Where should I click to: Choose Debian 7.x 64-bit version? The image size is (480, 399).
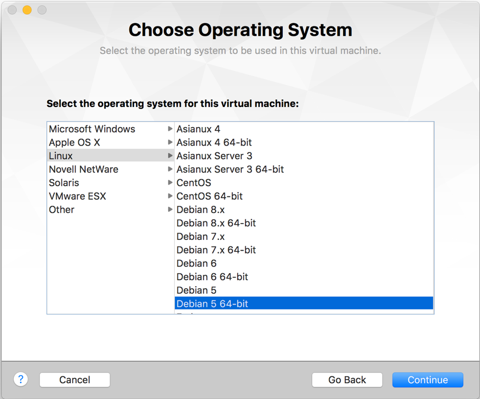[304, 250]
